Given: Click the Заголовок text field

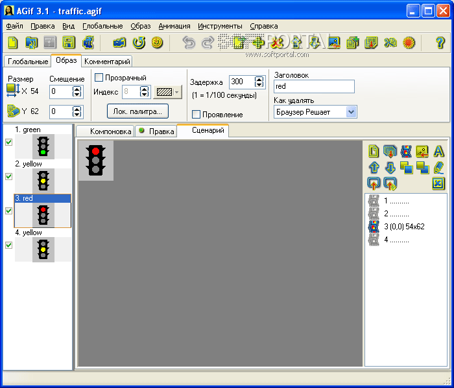Looking at the screenshot, I should (313, 86).
